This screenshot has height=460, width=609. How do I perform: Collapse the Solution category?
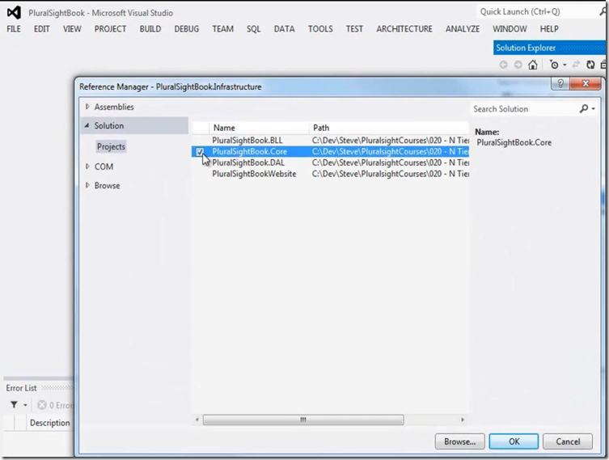tap(87, 125)
